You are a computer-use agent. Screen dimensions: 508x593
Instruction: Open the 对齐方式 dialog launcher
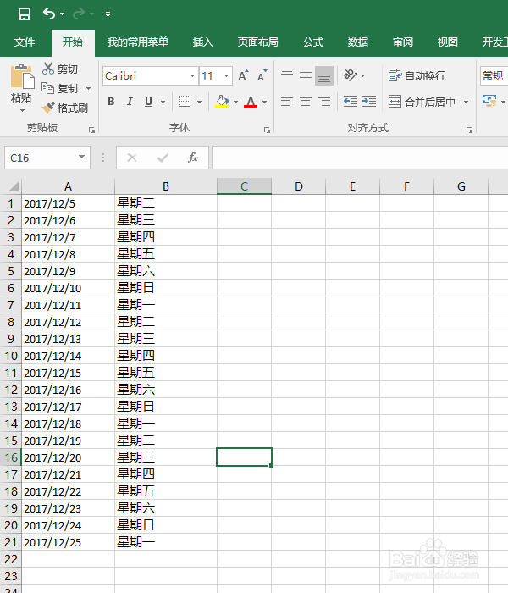pyautogui.click(x=469, y=130)
